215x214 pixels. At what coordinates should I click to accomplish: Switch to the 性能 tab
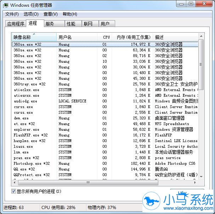(x=73, y=24)
